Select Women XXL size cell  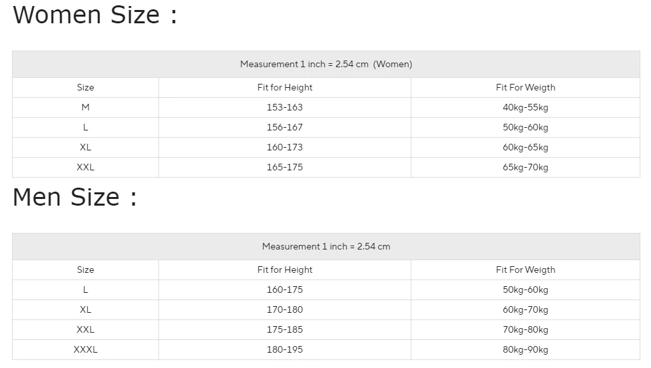(85, 168)
